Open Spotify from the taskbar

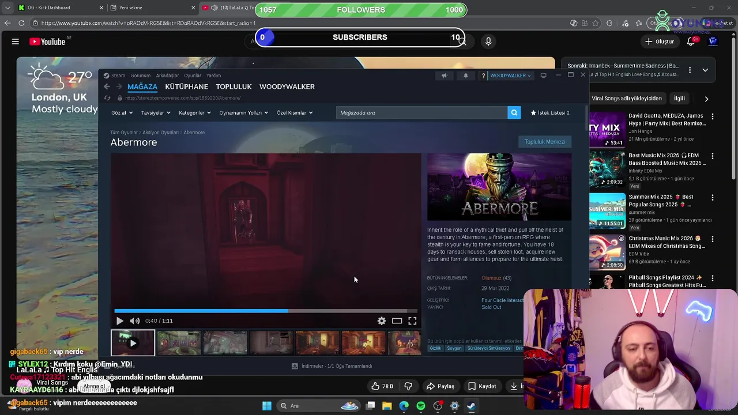(x=421, y=406)
